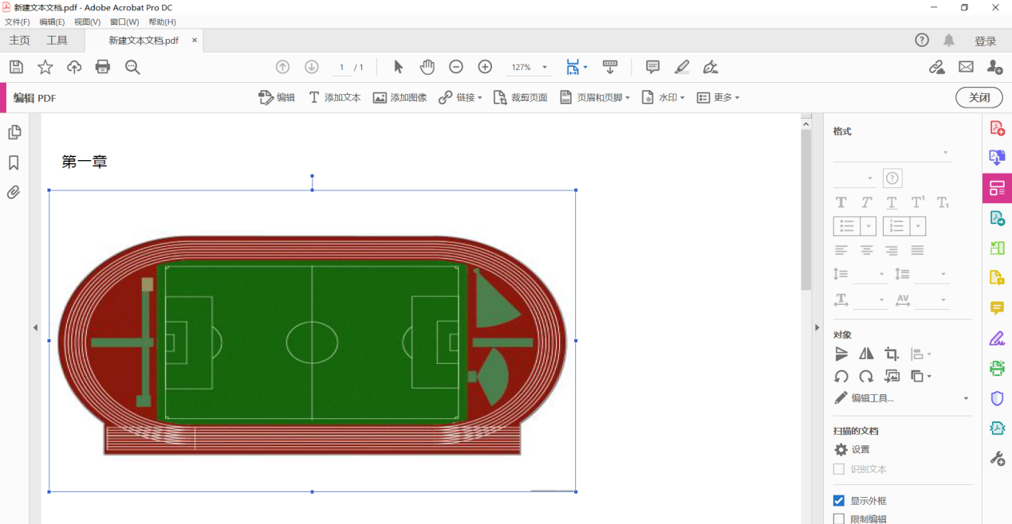Click 登录 to sign in
This screenshot has width=1012, height=524.
click(x=986, y=41)
